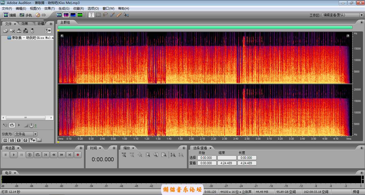Select the spectral pan display icon
This screenshot has width=365, height=195.
click(73, 15)
